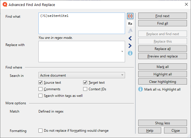Expand the Replace with history dropdown arrow
Image resolution: width=191 pixels, height=138 pixels.
[122, 51]
